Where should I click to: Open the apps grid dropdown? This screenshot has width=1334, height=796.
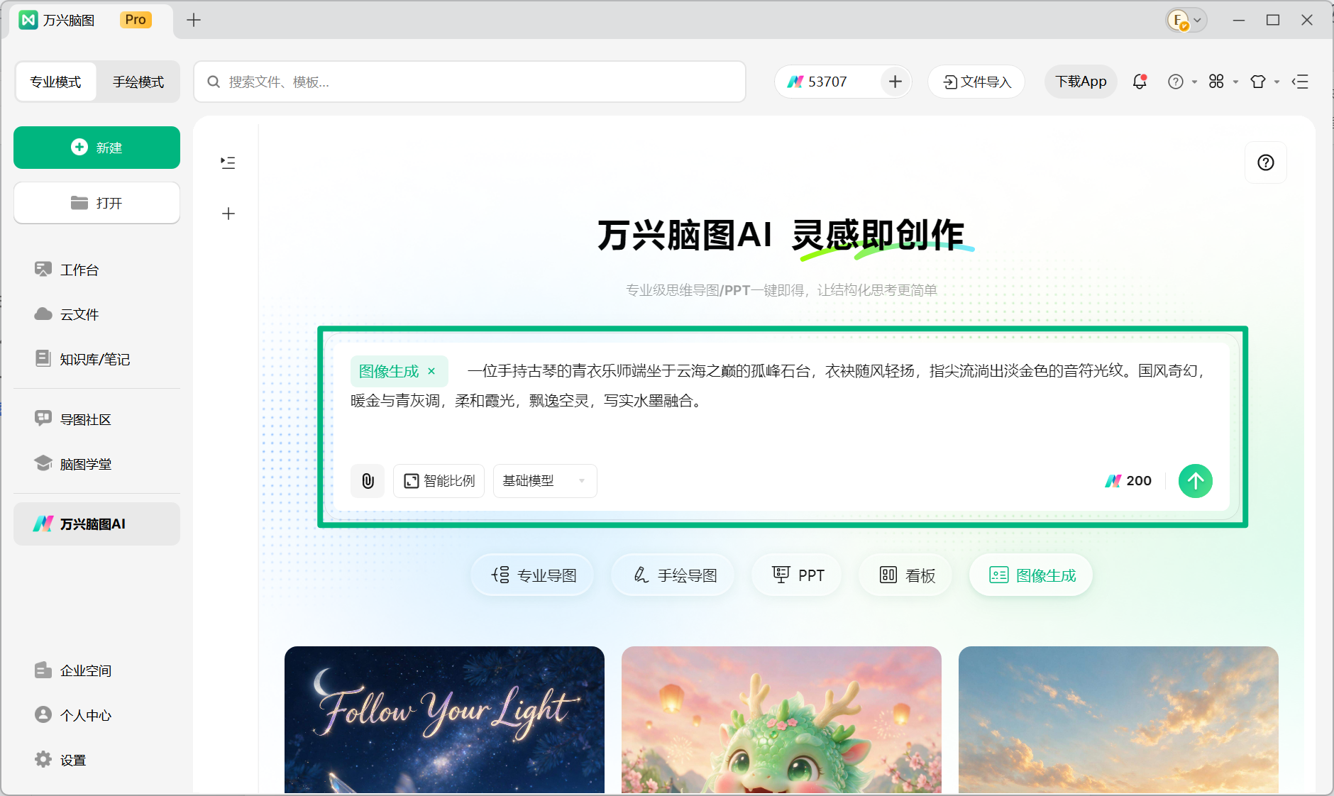pos(1223,82)
